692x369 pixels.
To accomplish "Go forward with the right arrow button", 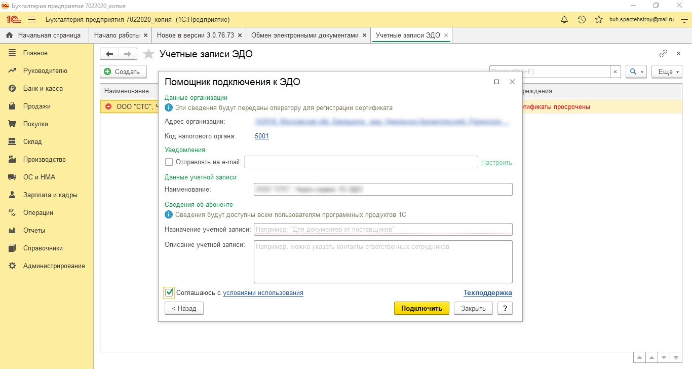I will (x=128, y=54).
